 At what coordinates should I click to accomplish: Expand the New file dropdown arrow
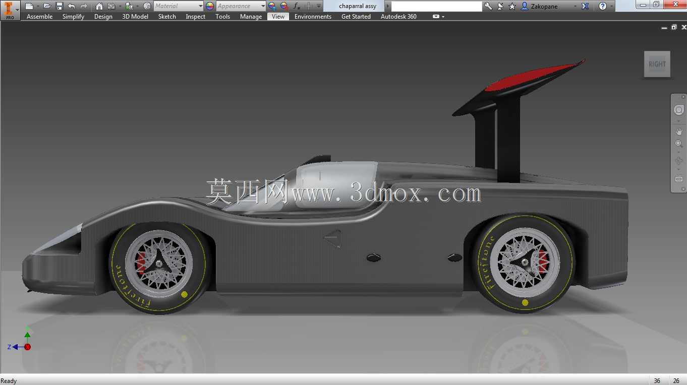(x=38, y=6)
